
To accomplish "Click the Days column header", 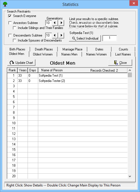I will tap(33, 70).
